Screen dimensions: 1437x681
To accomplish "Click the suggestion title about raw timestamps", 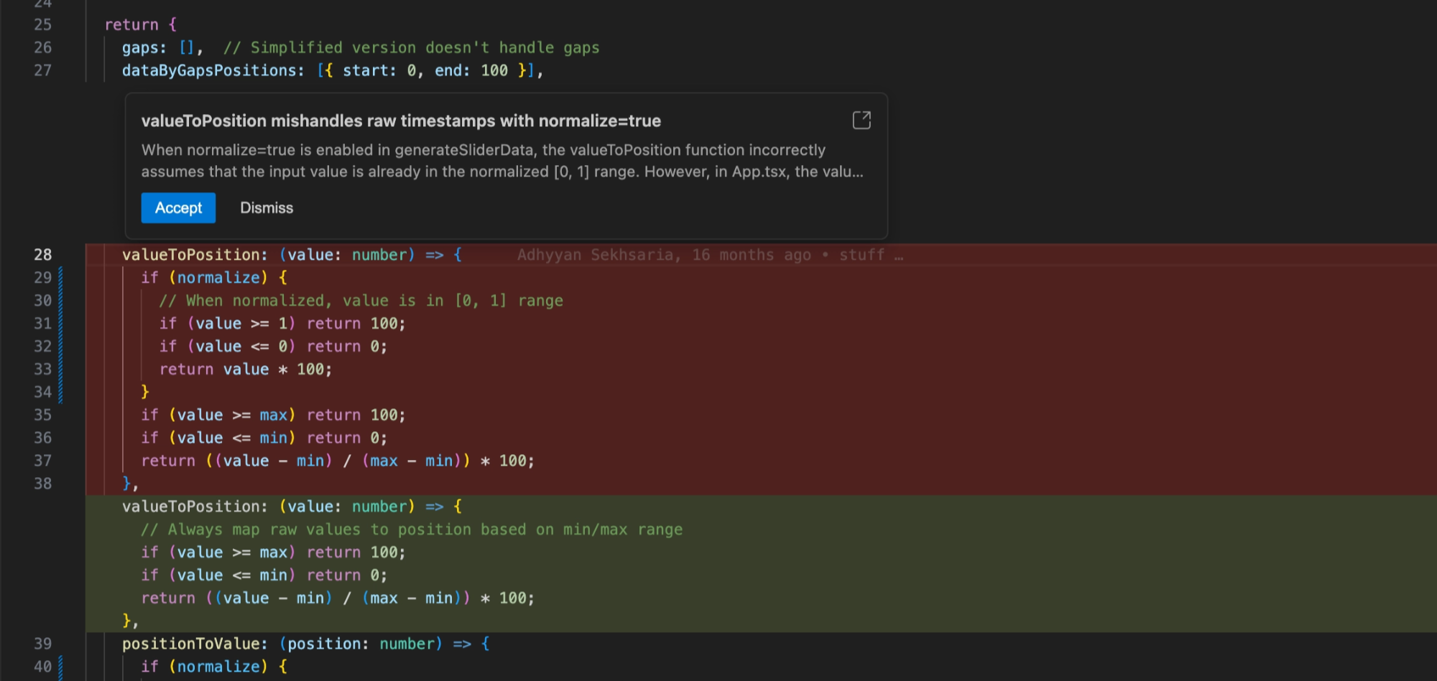I will coord(400,121).
